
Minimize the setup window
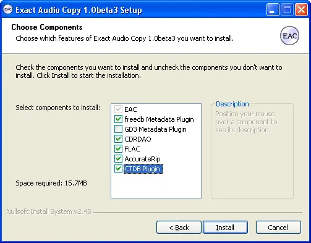(273, 9)
